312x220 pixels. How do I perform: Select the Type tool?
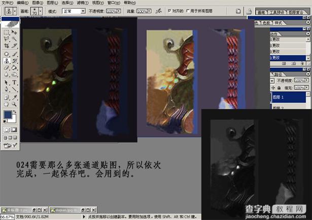click(14, 82)
